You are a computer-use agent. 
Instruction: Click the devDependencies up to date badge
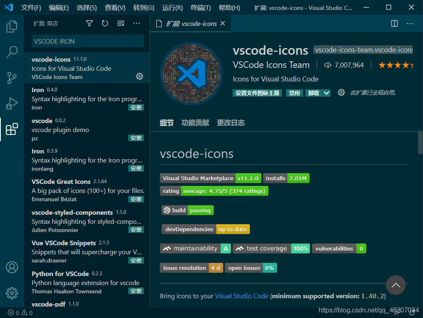(x=206, y=229)
